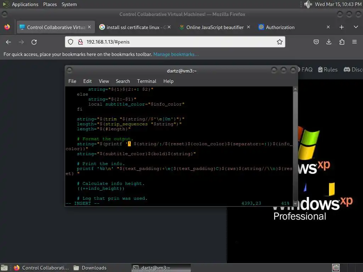This screenshot has height=272, width=363.
Task: Close the Control Collaborative Virtual Machines tab
Action: [x=89, y=27]
